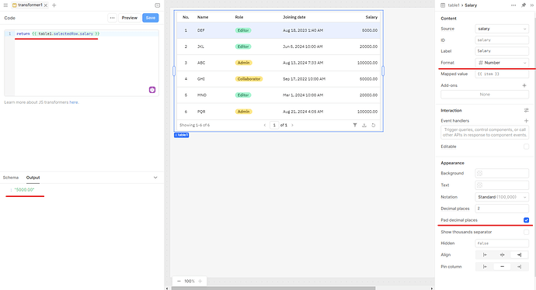The height and width of the screenshot is (290, 536).
Task: Click the table page number field
Action: (274, 125)
